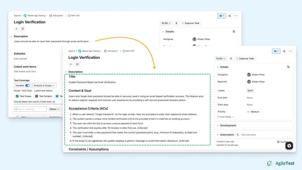Viewport: 302px width, 170px height.
Task: Click Medium priority value
Action: coord(253,112)
